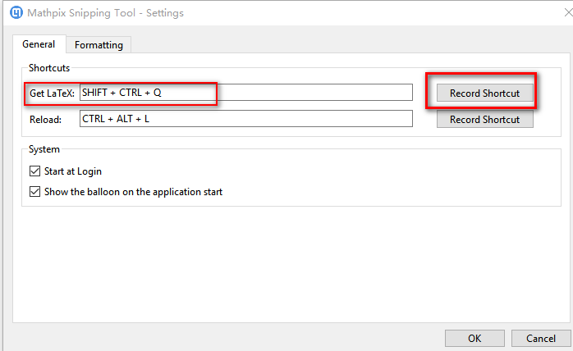The image size is (573, 351).
Task: Toggle Show the balloon on application start
Action: pos(34,191)
